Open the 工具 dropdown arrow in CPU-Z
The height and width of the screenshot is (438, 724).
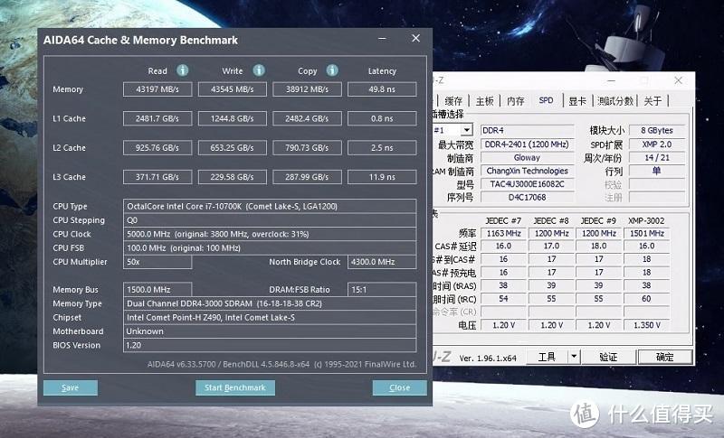[x=574, y=357]
